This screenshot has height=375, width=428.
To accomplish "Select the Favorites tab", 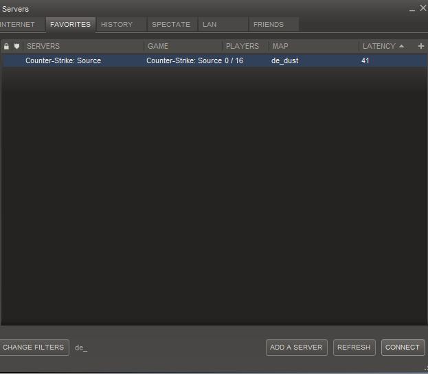I will 71,25.
